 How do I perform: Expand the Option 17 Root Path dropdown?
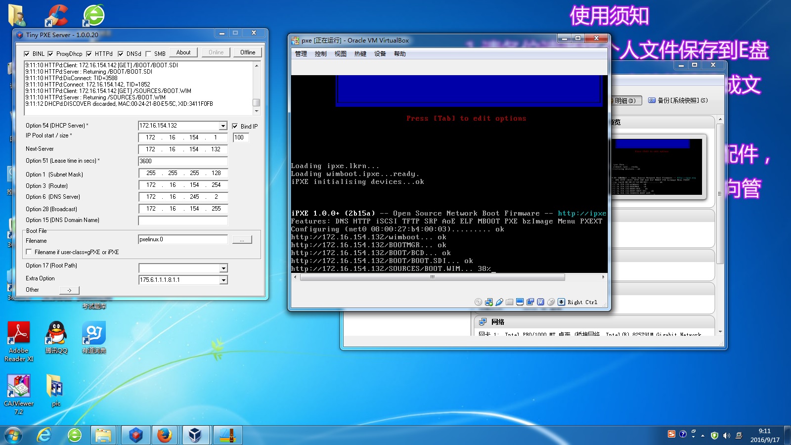coord(223,268)
